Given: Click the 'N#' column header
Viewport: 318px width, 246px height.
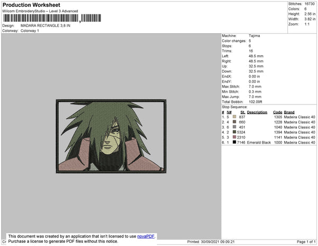Looking at the screenshot, I should click(229, 112).
